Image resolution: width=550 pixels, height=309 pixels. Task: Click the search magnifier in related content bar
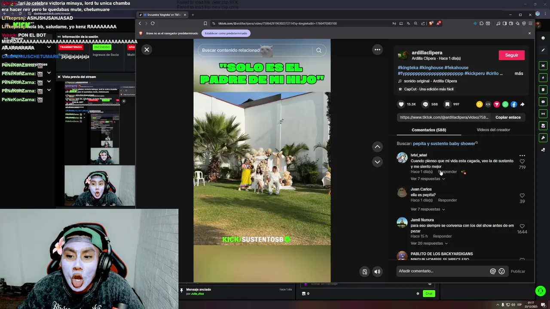pos(319,50)
